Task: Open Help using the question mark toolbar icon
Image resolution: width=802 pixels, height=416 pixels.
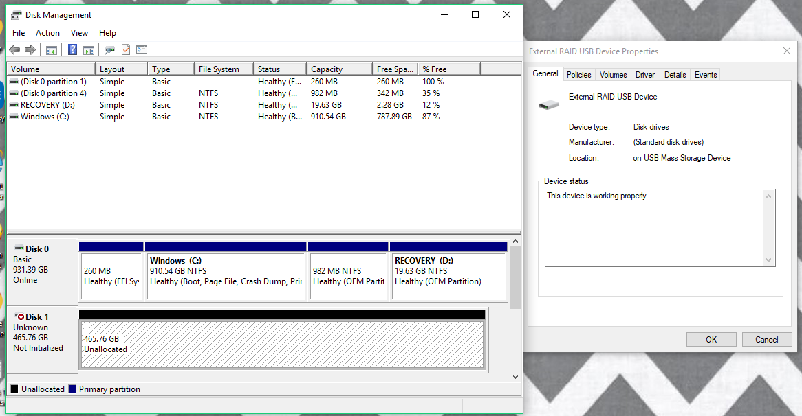Action: (72, 49)
